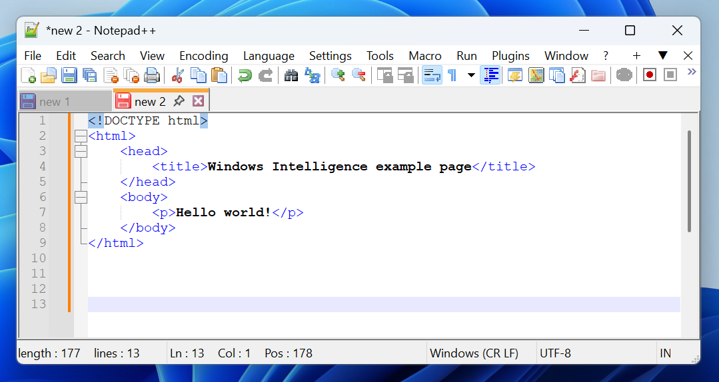
Task: Toggle the pin on the new 2 tab
Action: [x=179, y=101]
